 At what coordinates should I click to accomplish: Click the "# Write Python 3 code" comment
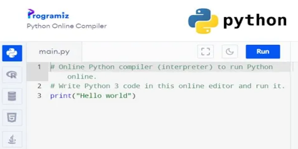(168, 86)
